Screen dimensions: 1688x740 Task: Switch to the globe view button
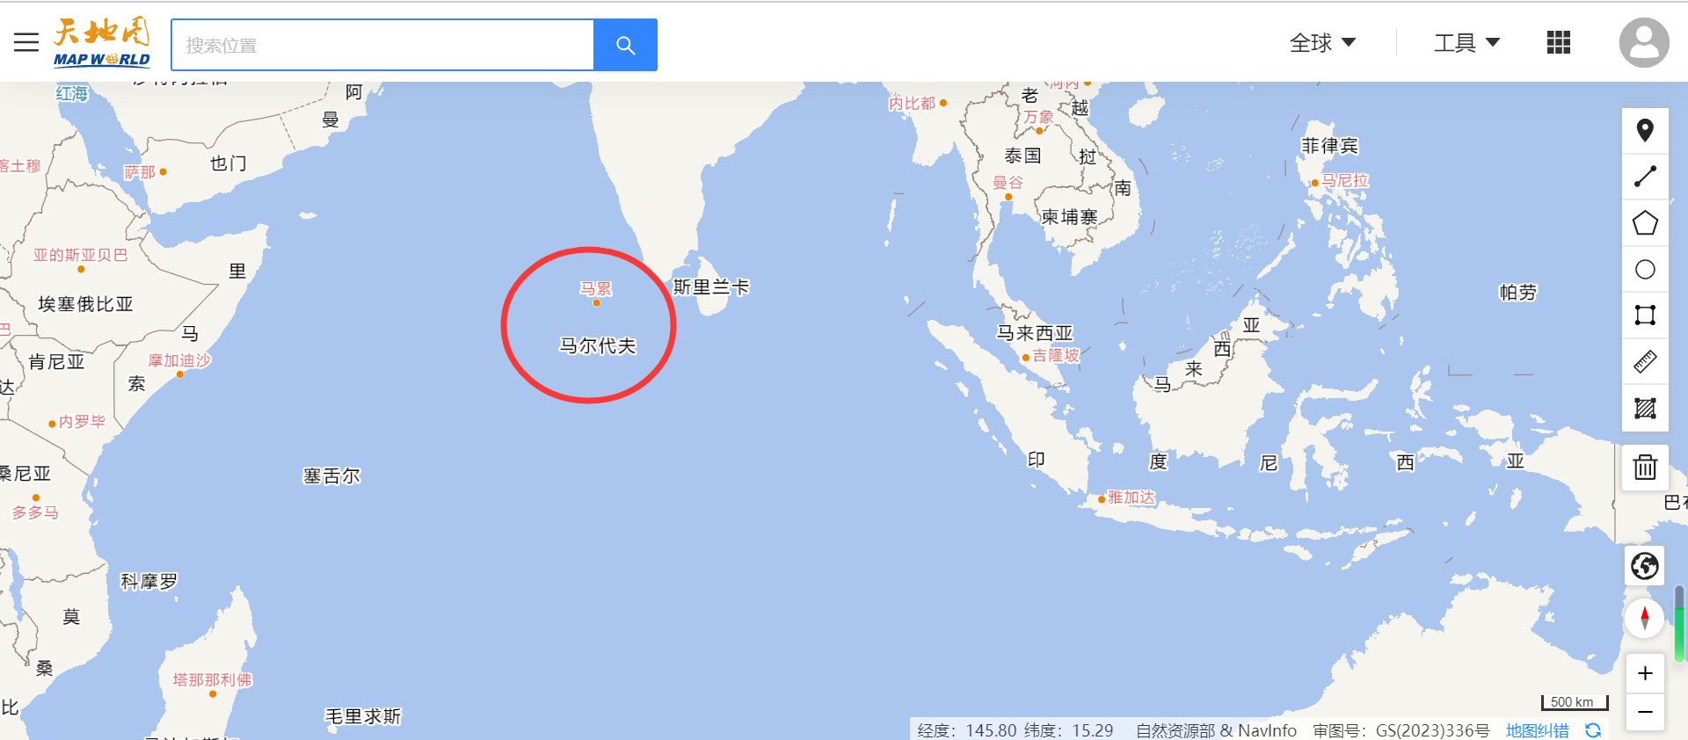(1645, 566)
